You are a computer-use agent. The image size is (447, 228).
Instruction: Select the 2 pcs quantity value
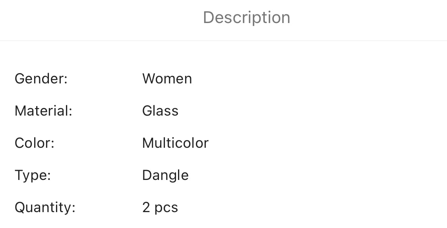coord(160,207)
